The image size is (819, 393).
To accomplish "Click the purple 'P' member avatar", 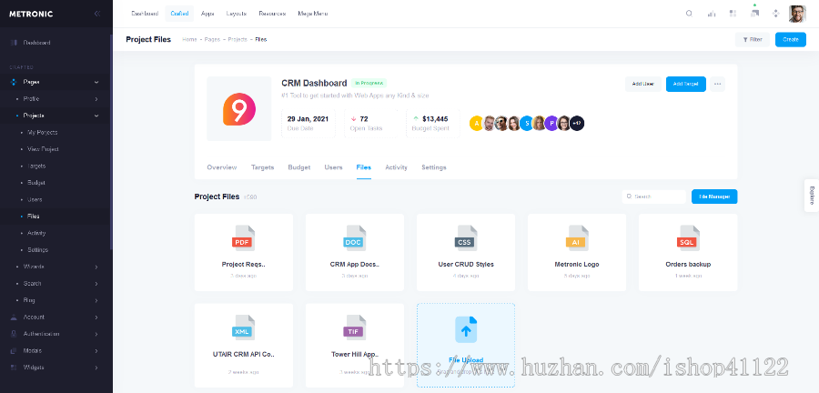I will pyautogui.click(x=551, y=124).
